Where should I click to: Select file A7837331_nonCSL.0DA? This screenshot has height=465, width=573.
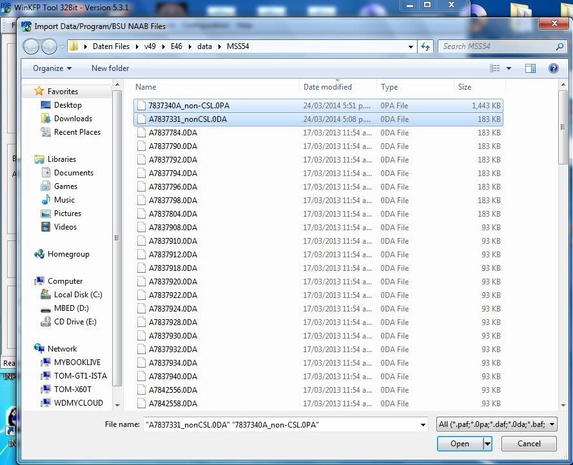[x=318, y=119]
